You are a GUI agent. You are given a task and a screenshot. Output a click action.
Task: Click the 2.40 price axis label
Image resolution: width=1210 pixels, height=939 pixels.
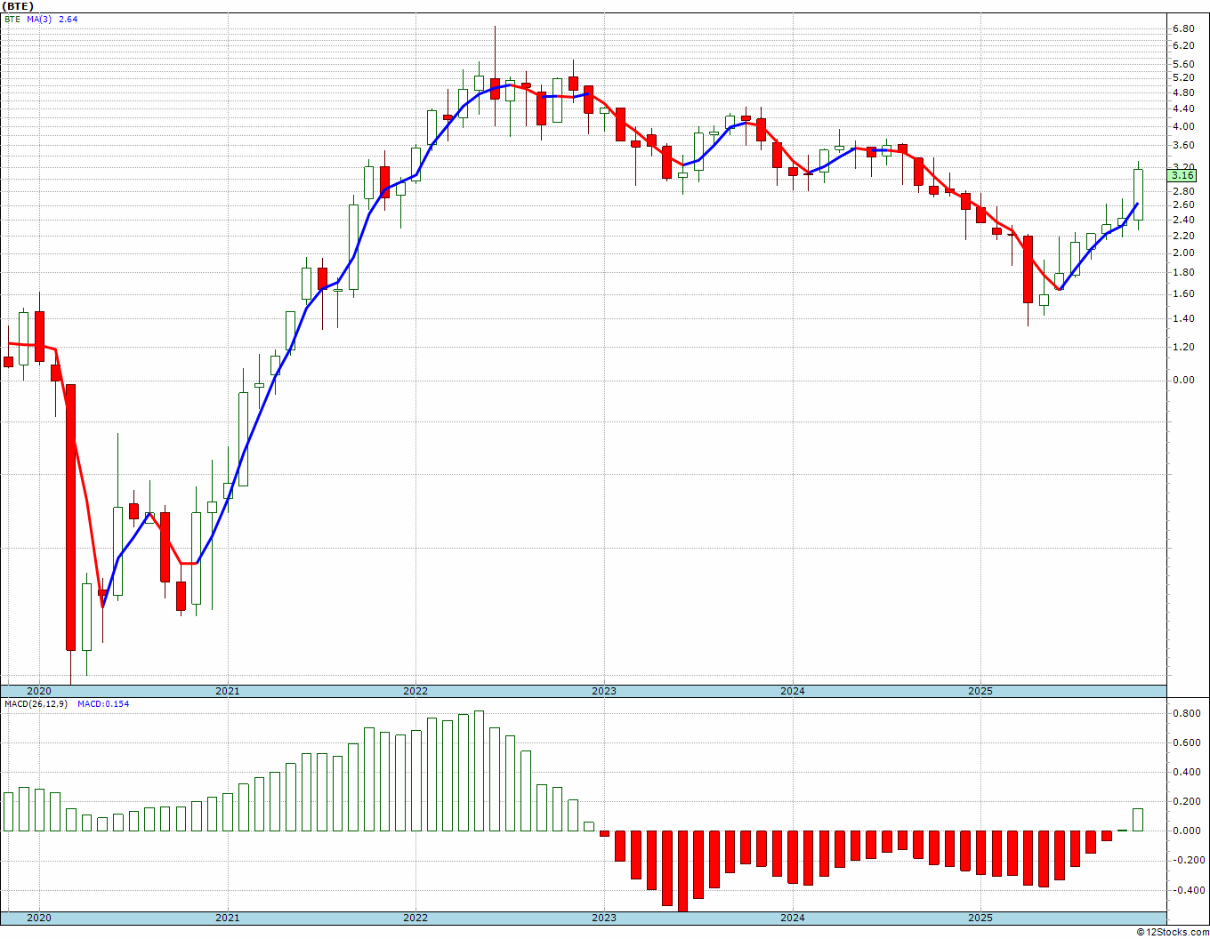tap(1182, 220)
